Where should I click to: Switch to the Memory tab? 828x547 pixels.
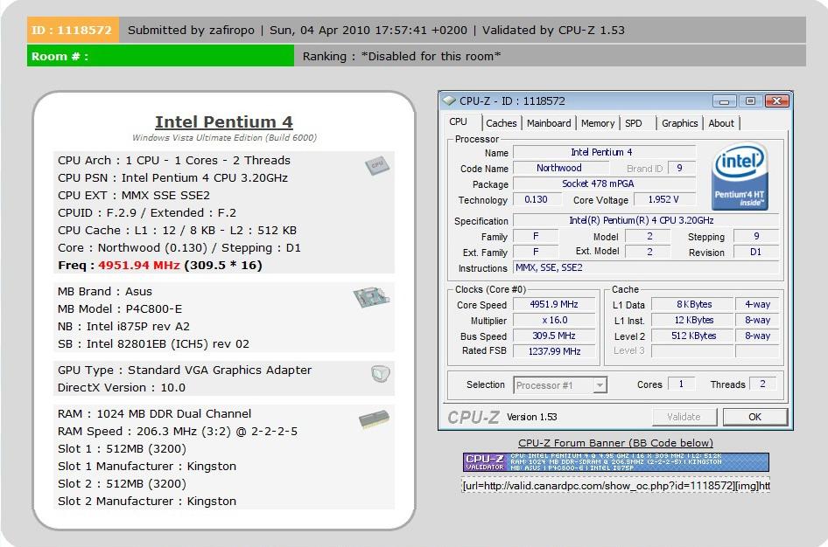click(x=598, y=123)
